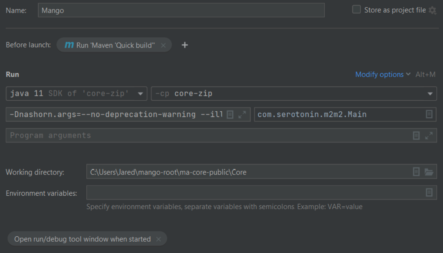Click the "Working directory:" label
443x253 pixels.
35,172
